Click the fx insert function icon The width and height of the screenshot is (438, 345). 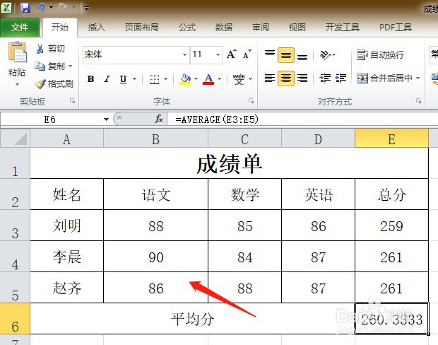159,119
